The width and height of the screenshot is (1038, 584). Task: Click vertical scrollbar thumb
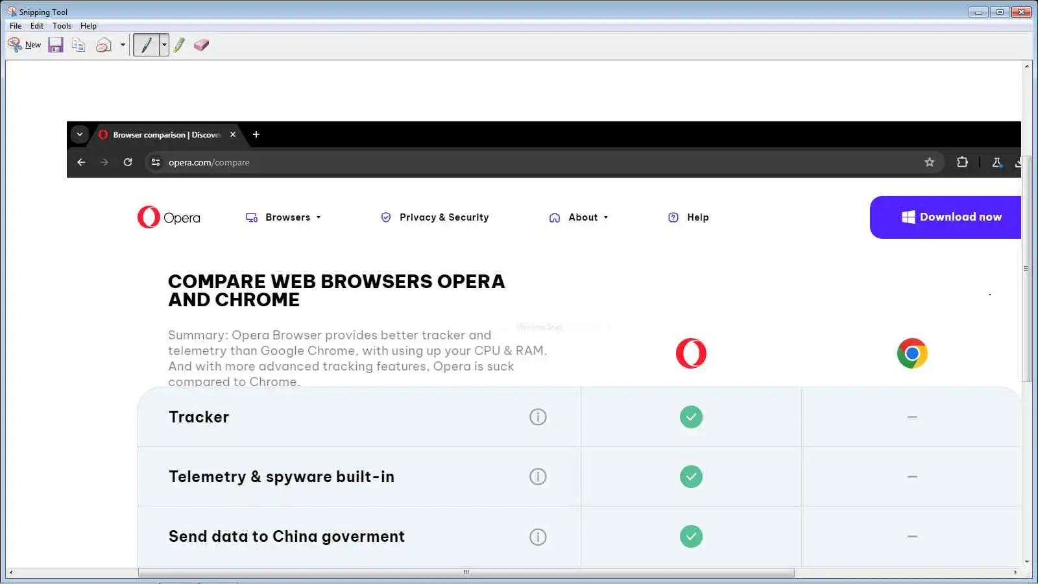[x=1026, y=269]
